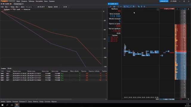Select trade row closed at 21:16:57
The height and width of the screenshot is (107, 191).
(54, 73)
